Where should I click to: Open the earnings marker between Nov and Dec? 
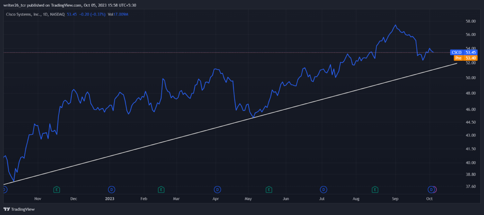pyautogui.click(x=57, y=189)
